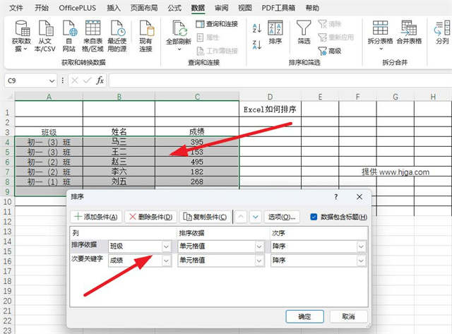Switch to the OfficePLUS tab
This screenshot has height=334, width=452.
tap(77, 8)
